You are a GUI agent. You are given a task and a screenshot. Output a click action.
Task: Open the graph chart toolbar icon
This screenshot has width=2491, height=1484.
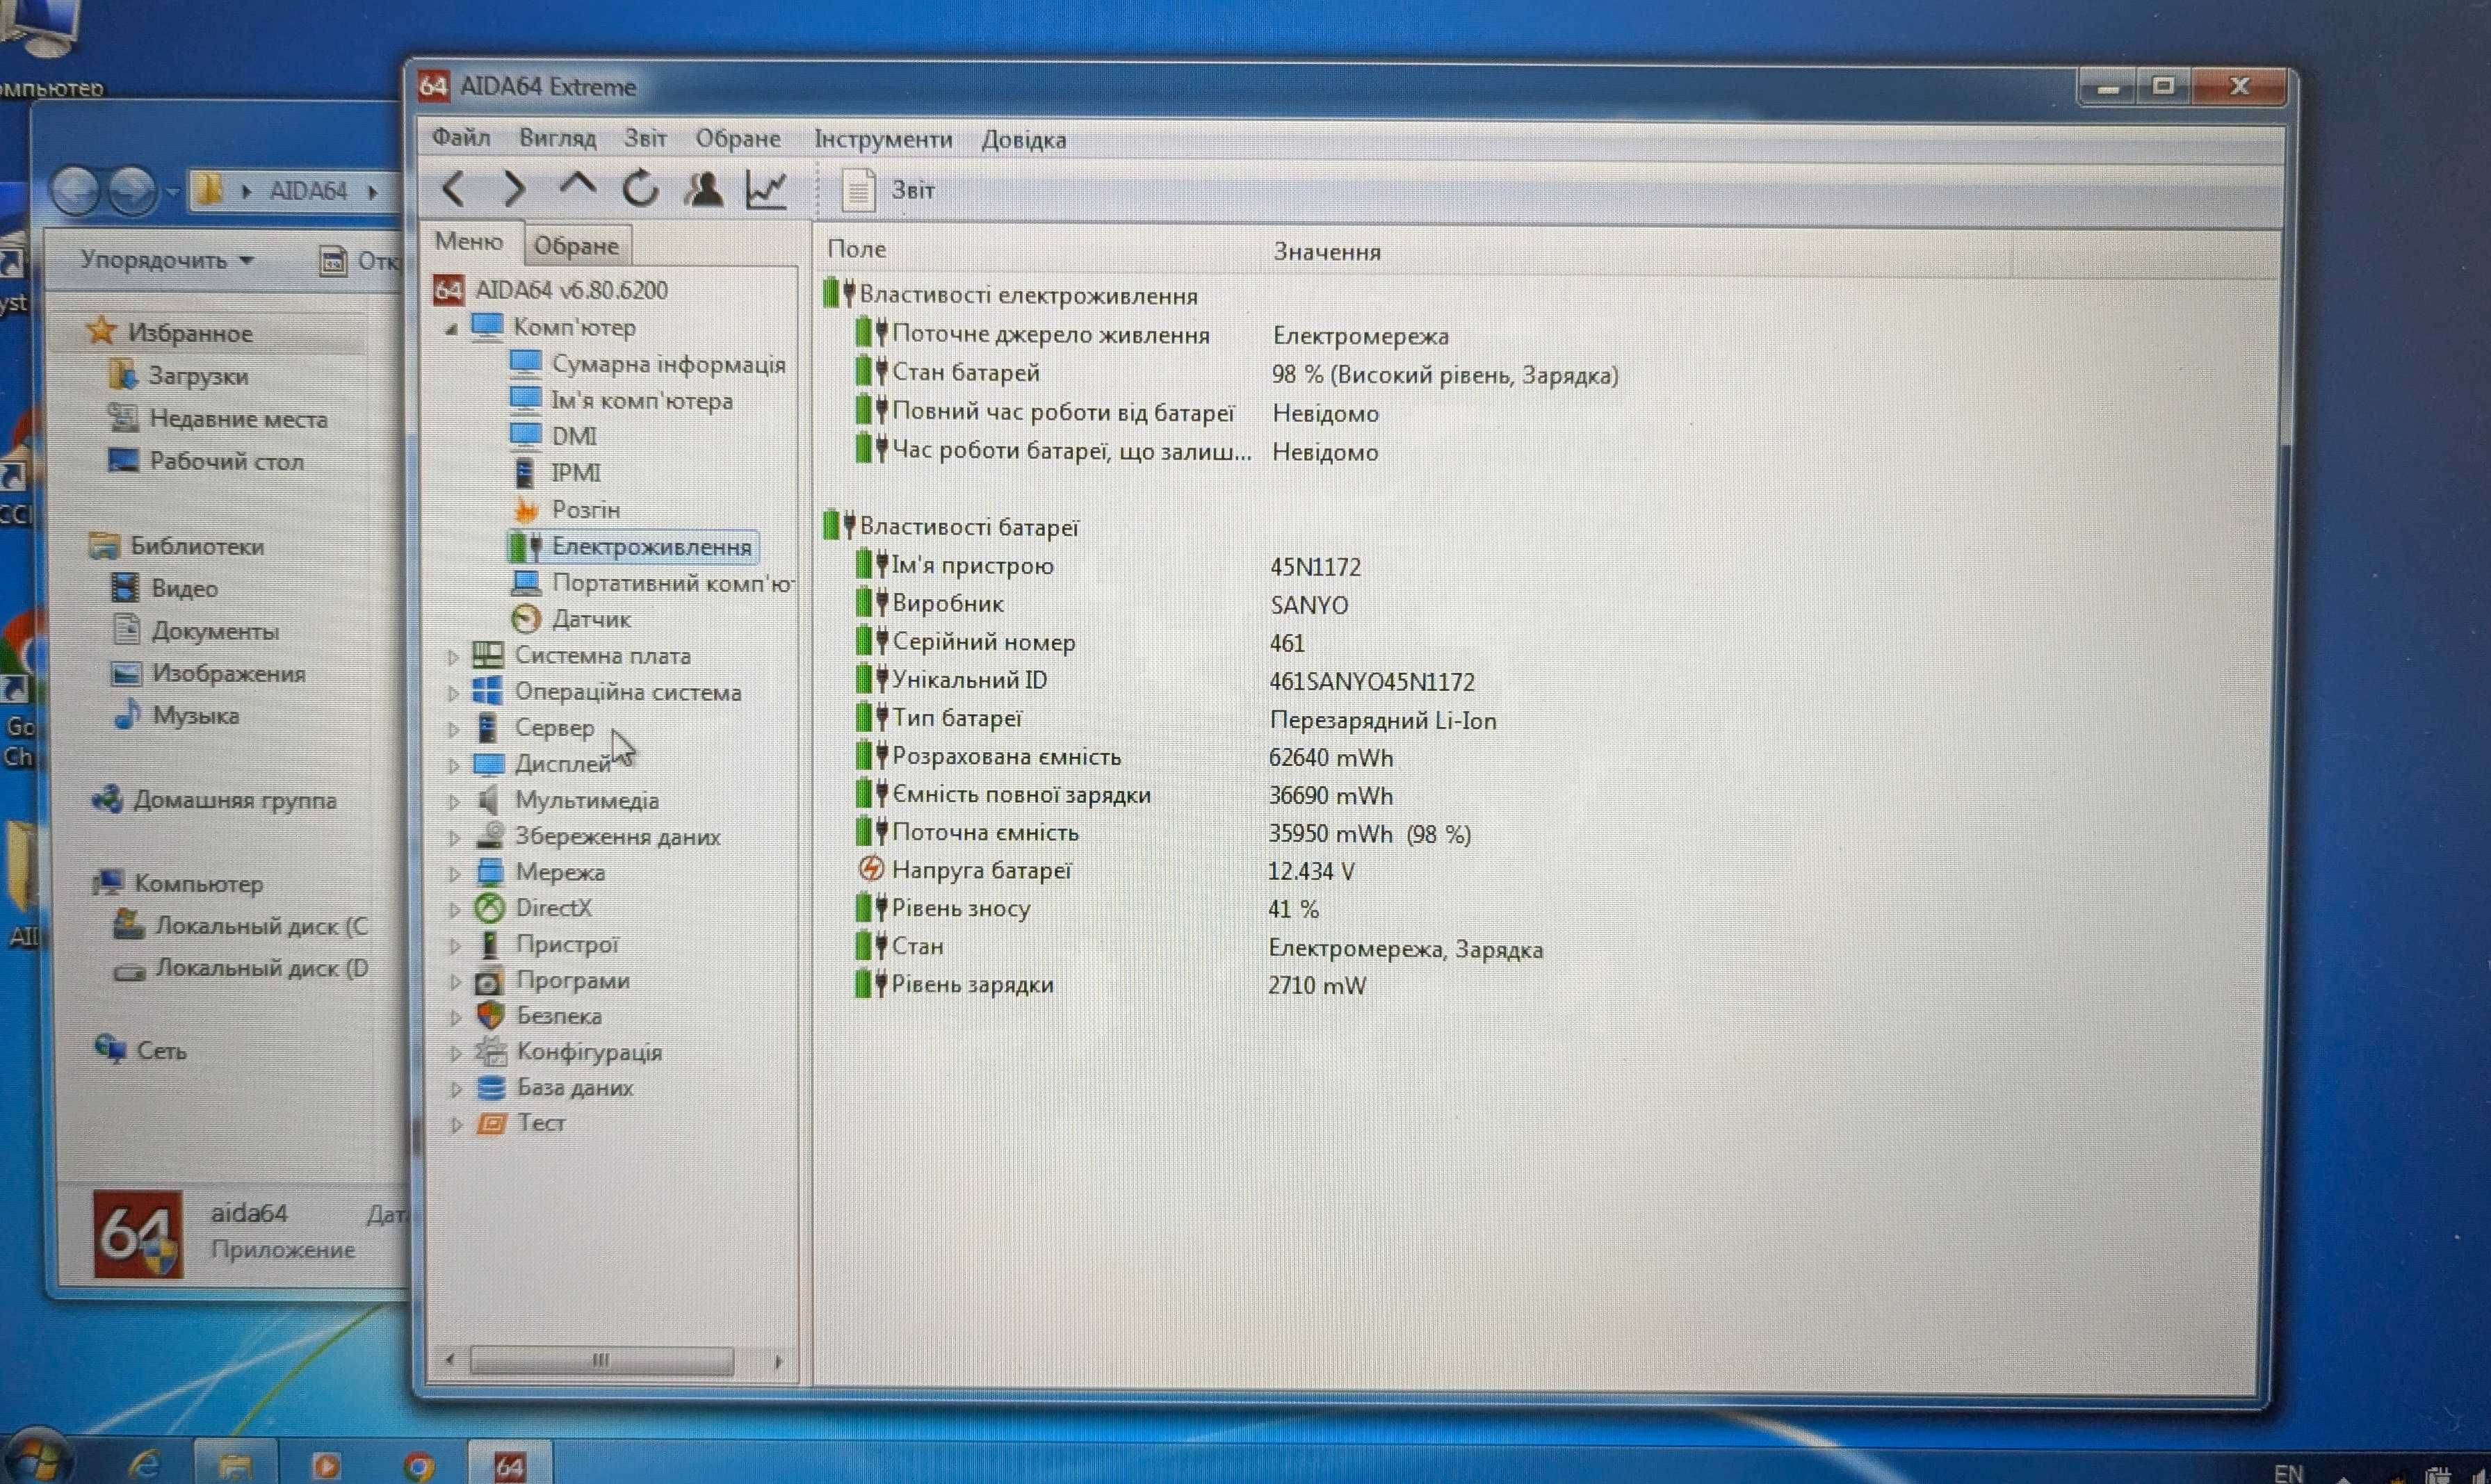767,189
